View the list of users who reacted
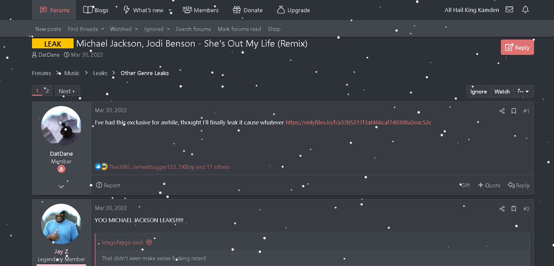 pos(169,167)
